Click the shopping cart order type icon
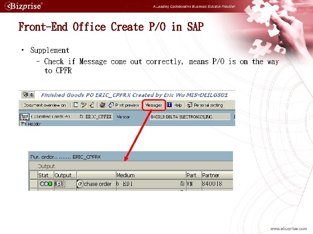 click(24, 117)
